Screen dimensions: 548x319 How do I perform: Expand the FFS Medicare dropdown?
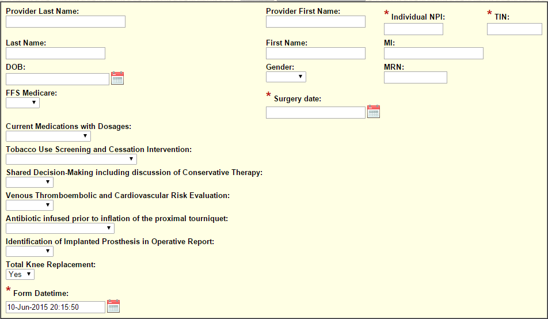pyautogui.click(x=22, y=102)
